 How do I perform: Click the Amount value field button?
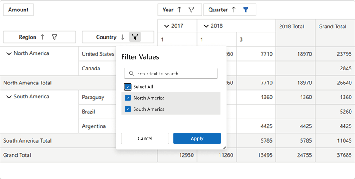[x=18, y=10]
